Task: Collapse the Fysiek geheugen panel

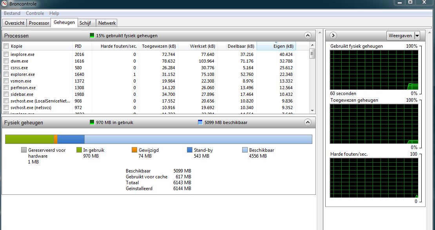Action: tap(307, 122)
